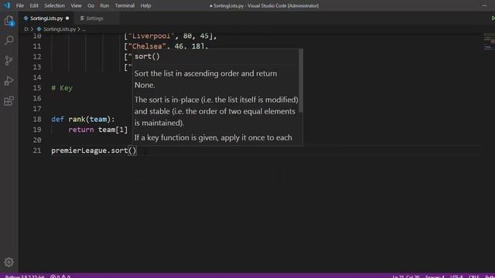Open the Terminal menu
This screenshot has width=495, height=278.
click(x=125, y=5)
